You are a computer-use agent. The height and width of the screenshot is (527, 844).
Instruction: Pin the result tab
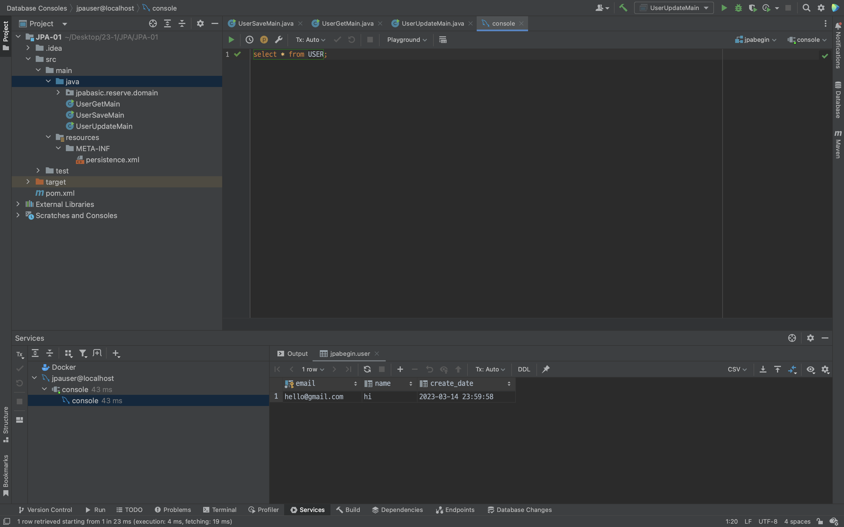point(546,369)
